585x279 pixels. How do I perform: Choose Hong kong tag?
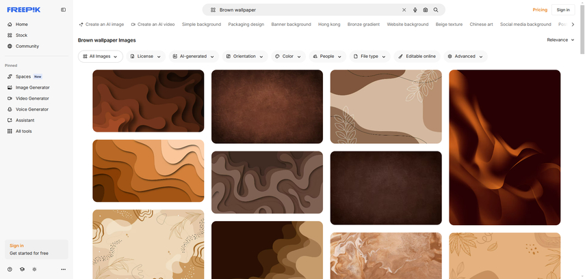[x=329, y=25]
